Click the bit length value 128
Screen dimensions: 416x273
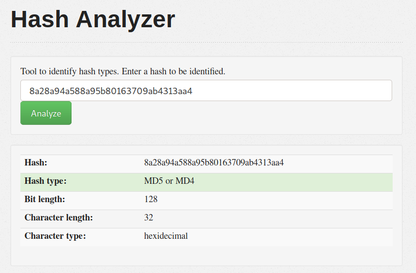[x=151, y=199]
